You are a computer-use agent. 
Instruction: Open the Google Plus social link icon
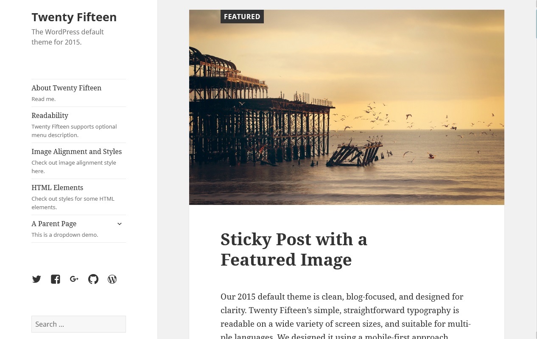coord(74,279)
